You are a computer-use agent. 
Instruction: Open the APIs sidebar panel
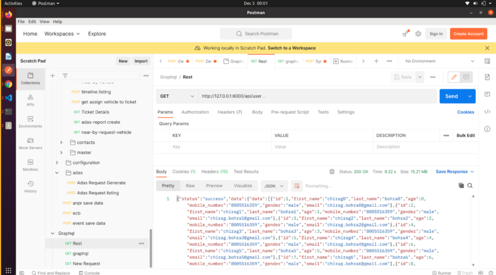[x=31, y=100]
